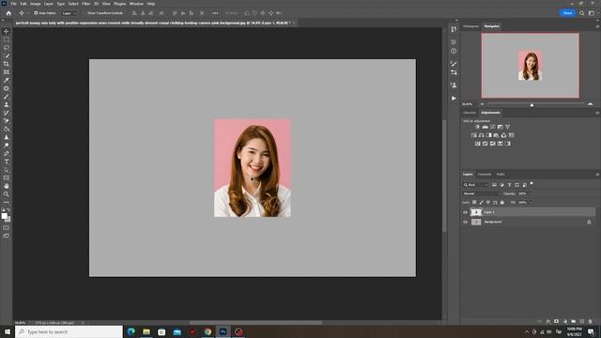
Task: Open the Layers panel menu
Action: tap(597, 175)
